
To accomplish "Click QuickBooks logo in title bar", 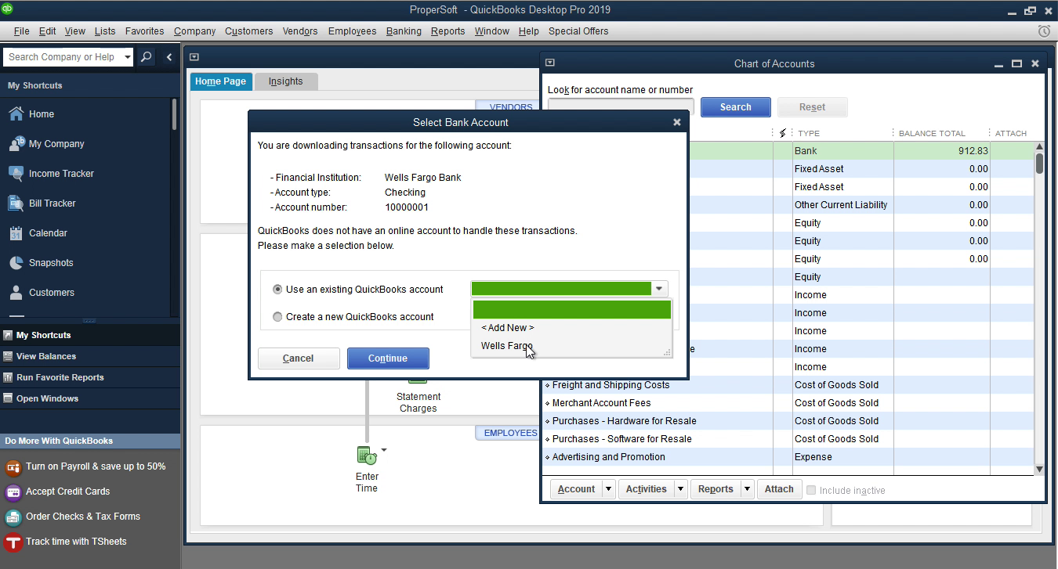I will coord(9,9).
